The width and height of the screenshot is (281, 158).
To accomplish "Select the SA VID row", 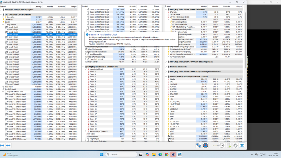I will pyautogui.click(x=39, y=22).
